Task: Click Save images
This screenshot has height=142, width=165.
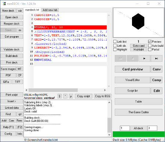Action: pos(8,69)
